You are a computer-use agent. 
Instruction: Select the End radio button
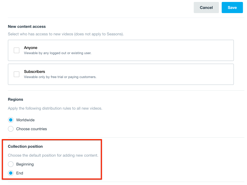(11, 173)
